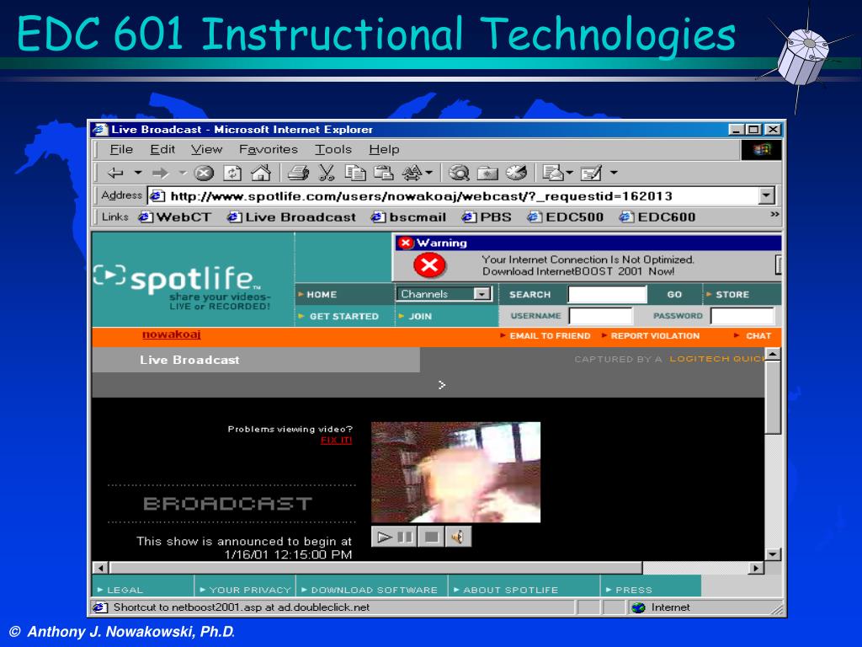The height and width of the screenshot is (647, 862).
Task: Open the bscmail Links bar shortcut
Action: point(408,217)
